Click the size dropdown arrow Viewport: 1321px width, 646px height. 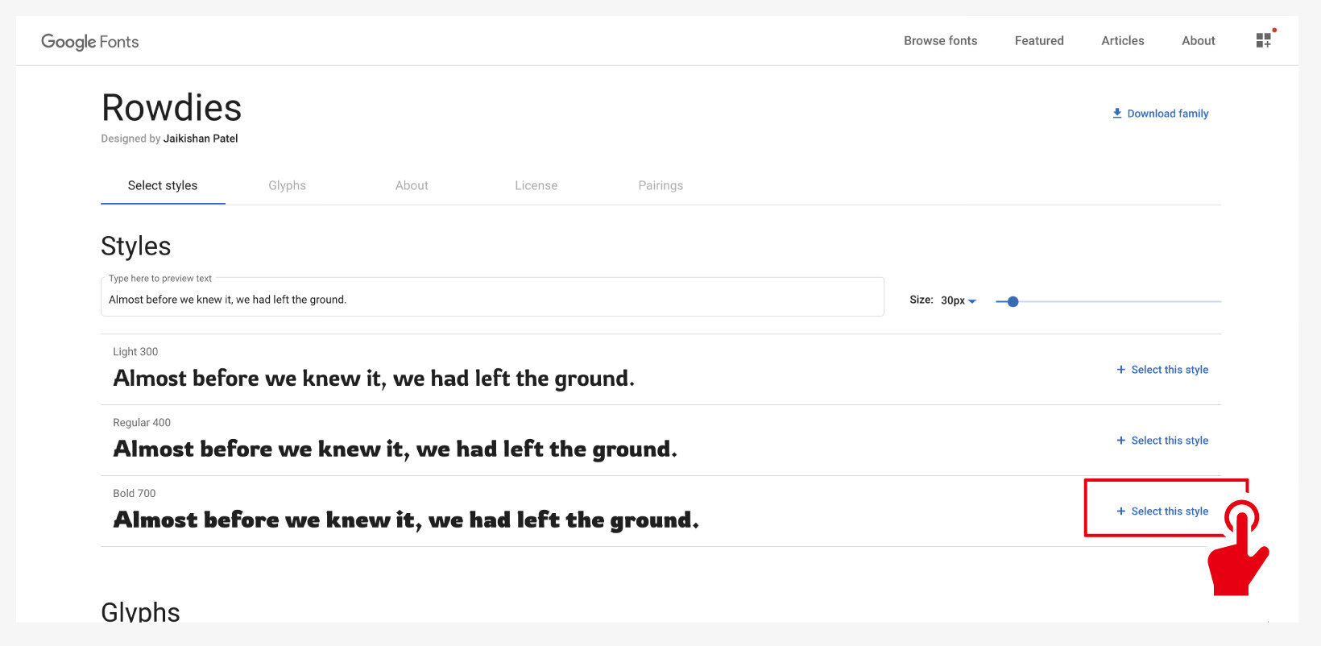pyautogui.click(x=972, y=301)
